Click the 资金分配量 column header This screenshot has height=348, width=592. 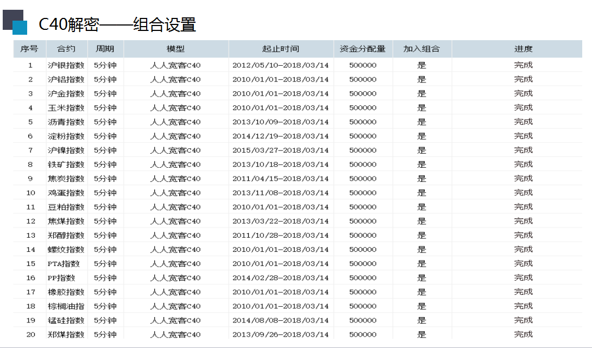point(363,49)
